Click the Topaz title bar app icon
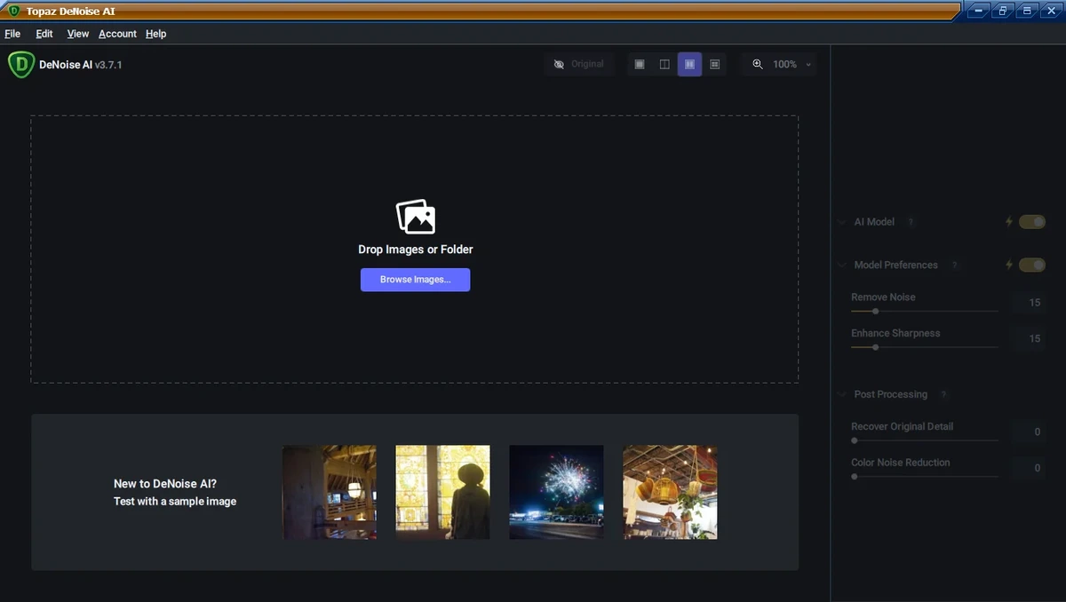Viewport: 1066px width, 602px height. pyautogui.click(x=13, y=11)
